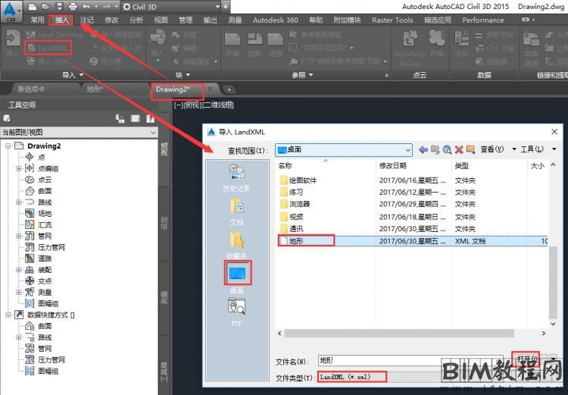Open the 当前图形视图 dropdown

pos(79,133)
